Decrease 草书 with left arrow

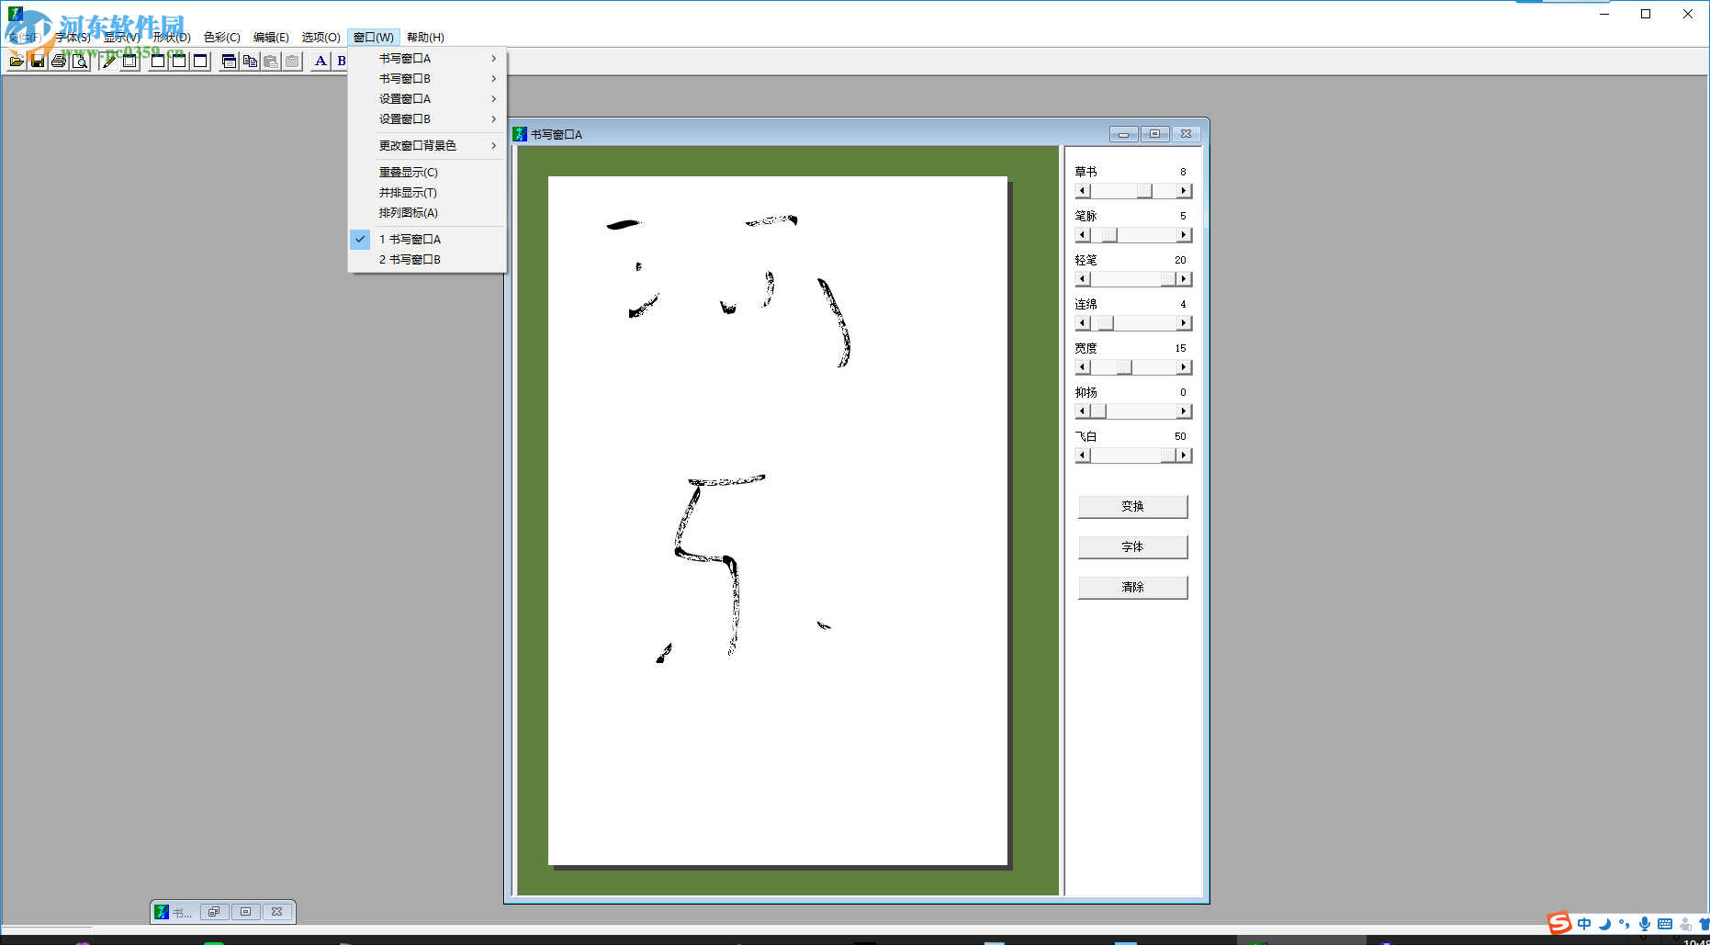coord(1083,191)
